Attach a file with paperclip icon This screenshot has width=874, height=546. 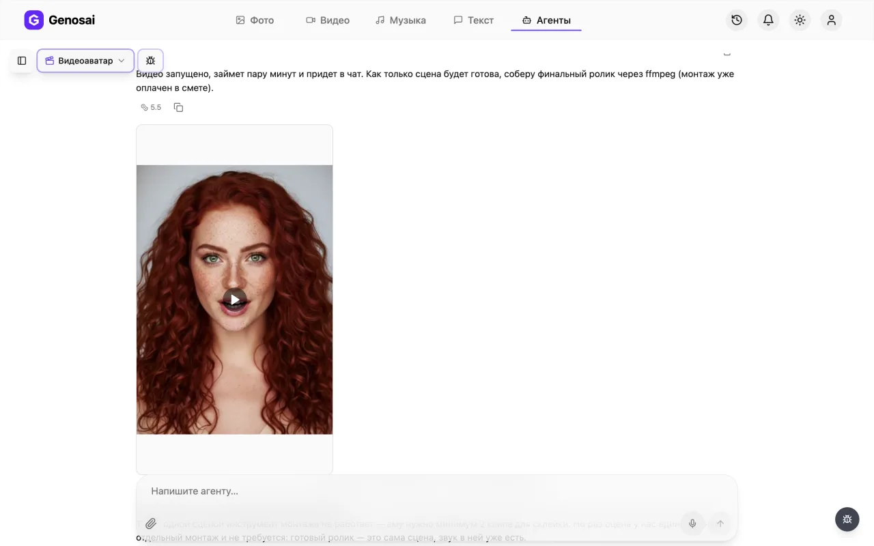click(151, 523)
